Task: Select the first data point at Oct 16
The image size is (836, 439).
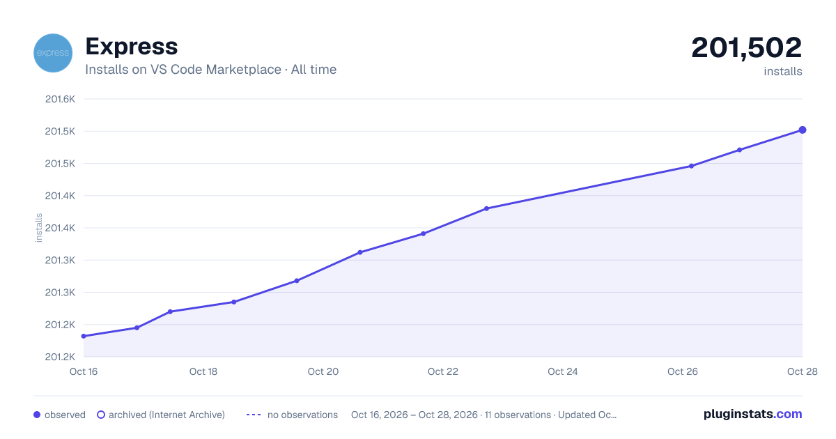Action: point(84,336)
